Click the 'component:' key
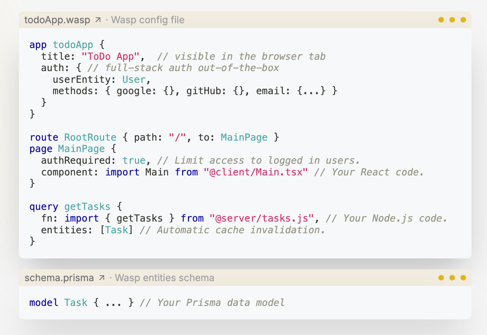487x335 pixels. pos(70,172)
